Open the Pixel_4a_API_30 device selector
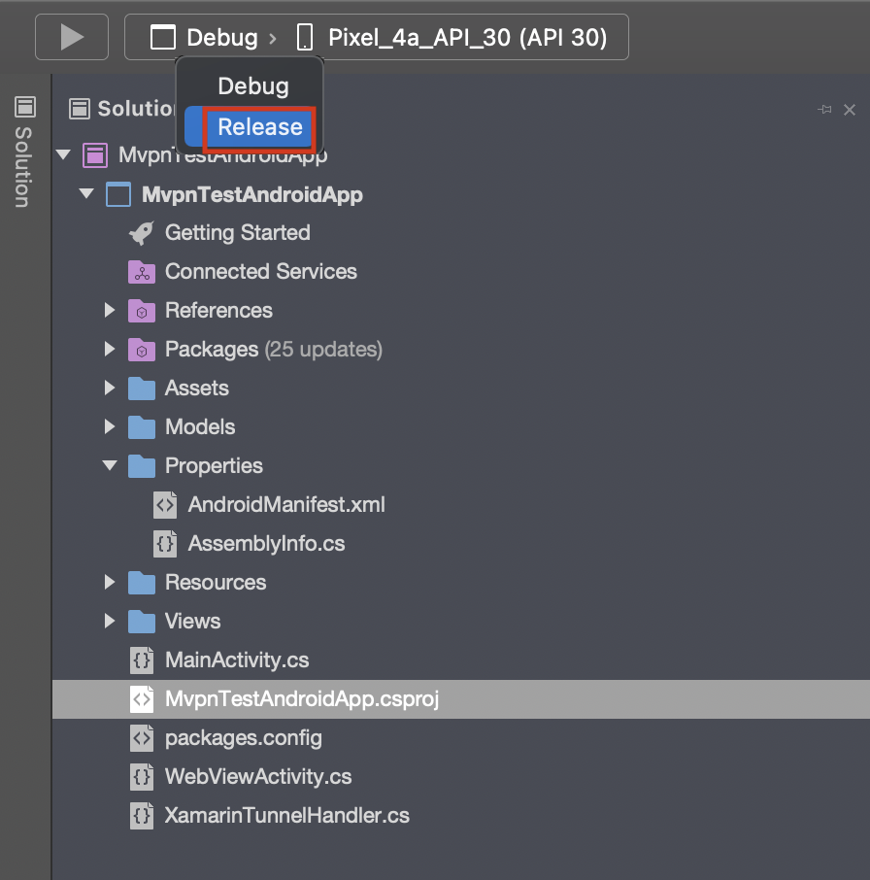 (453, 38)
